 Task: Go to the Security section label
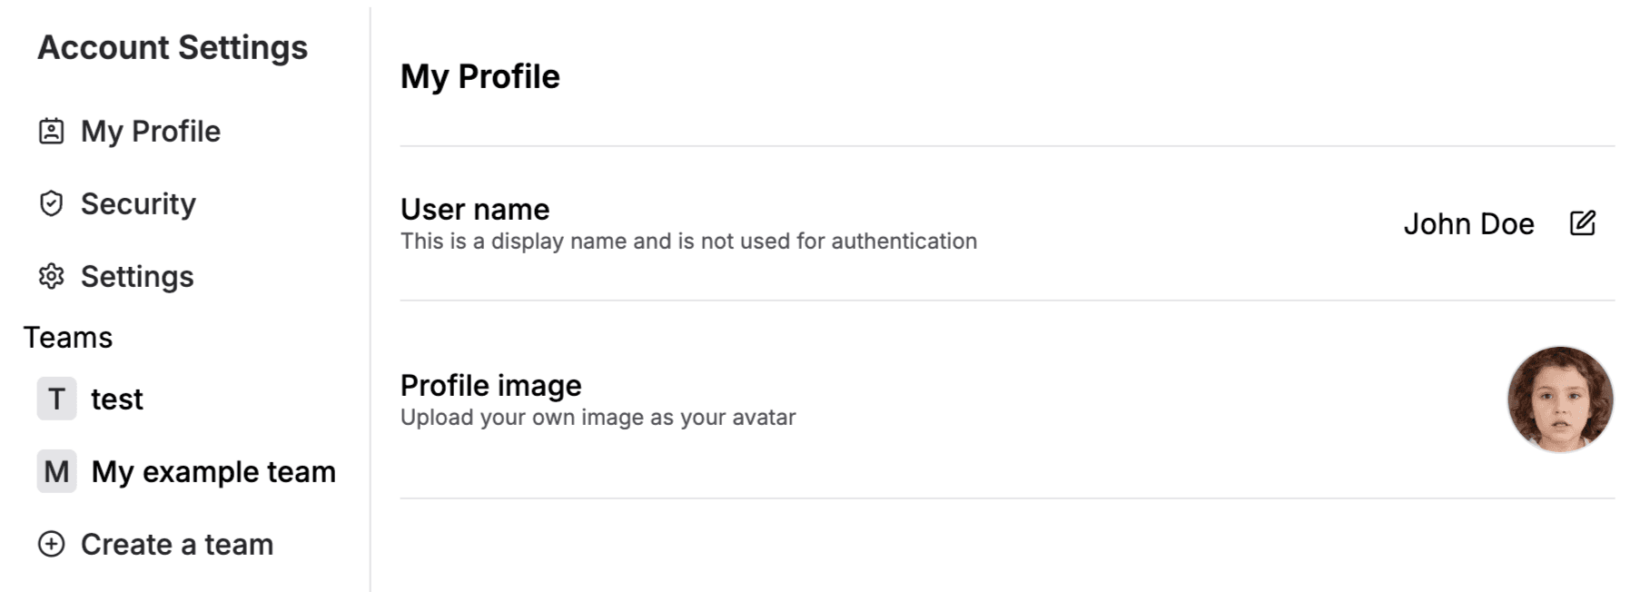(138, 204)
